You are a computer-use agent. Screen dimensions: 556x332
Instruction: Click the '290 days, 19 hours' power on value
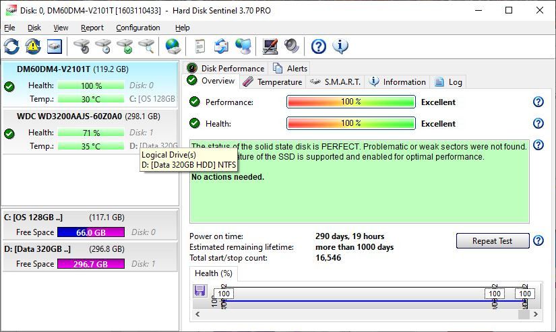[350, 236]
